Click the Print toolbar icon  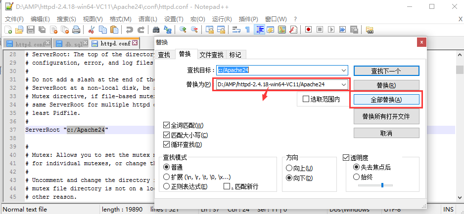tap(76, 30)
